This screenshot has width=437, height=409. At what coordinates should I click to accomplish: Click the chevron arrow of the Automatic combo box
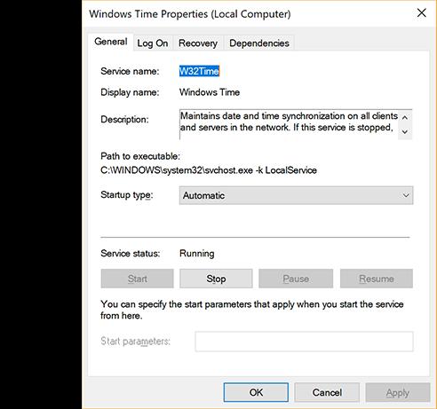click(x=406, y=195)
